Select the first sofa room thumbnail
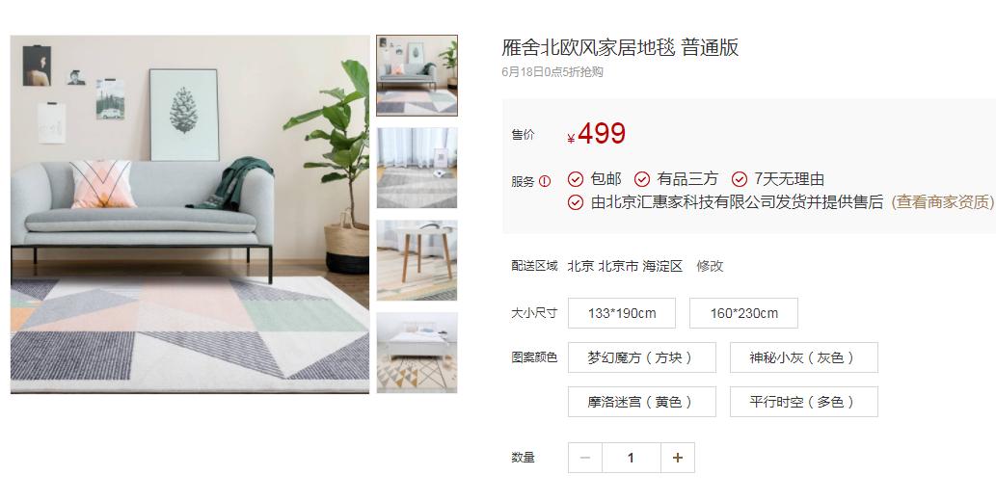 (417, 75)
